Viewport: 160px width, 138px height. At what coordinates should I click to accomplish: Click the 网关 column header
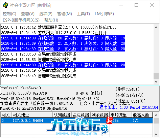(6, 115)
